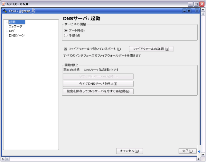Image resolution: width=206 pixels, height=162 pixels.
Task: Click the 完了 button
Action: click(x=187, y=151)
